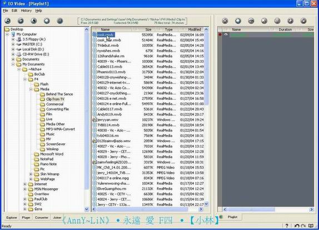The image size is (319, 230).
Task: Click the question mark icon in the status bar
Action: coord(287,226)
